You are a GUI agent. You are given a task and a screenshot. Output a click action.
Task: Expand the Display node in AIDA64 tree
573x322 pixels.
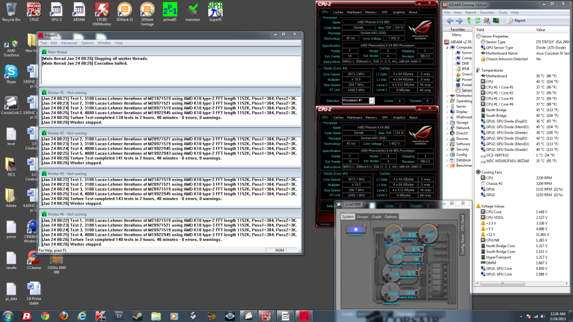pos(447,112)
